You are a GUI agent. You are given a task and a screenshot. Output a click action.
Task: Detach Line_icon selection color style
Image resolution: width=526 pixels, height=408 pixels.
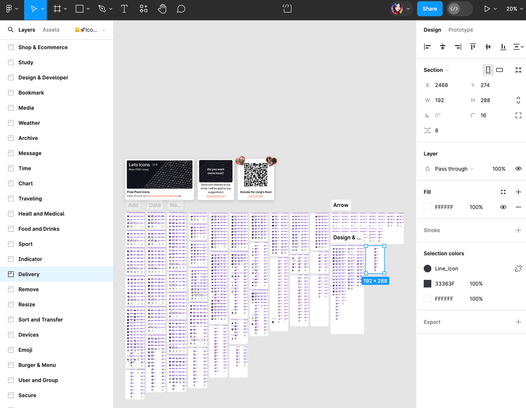pos(519,269)
